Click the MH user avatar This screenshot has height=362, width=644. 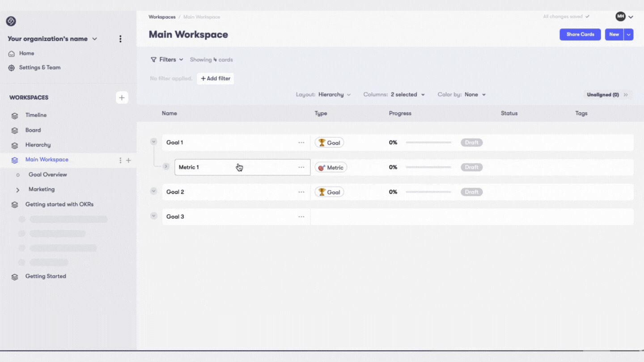[x=620, y=17]
